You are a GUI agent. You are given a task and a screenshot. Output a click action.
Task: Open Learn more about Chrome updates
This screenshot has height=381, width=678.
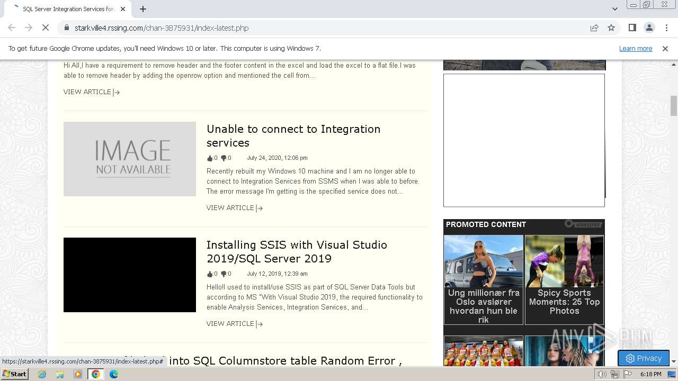[x=636, y=48]
